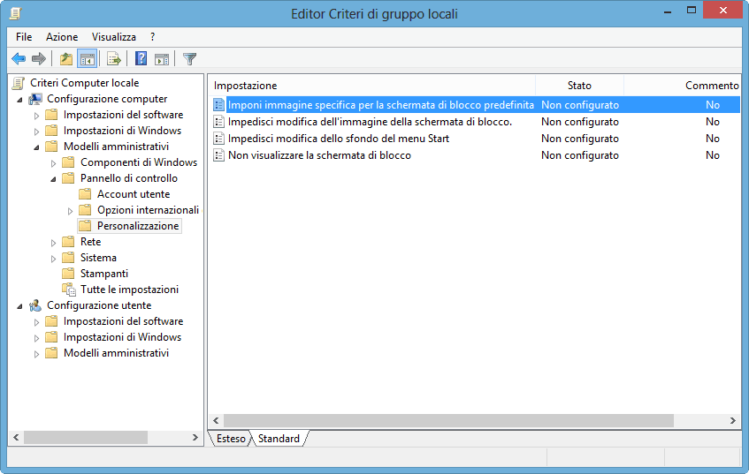Click the Filter funnel icon
This screenshot has height=474, width=749.
(189, 59)
